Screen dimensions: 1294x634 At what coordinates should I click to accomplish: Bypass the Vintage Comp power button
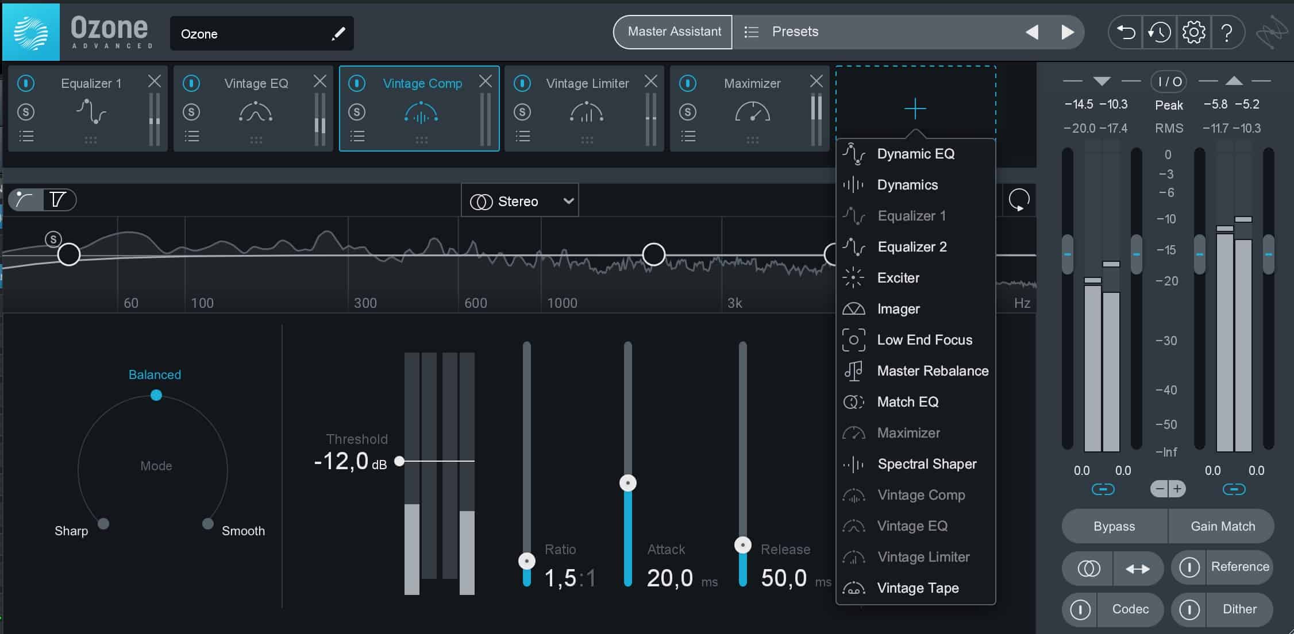[357, 83]
